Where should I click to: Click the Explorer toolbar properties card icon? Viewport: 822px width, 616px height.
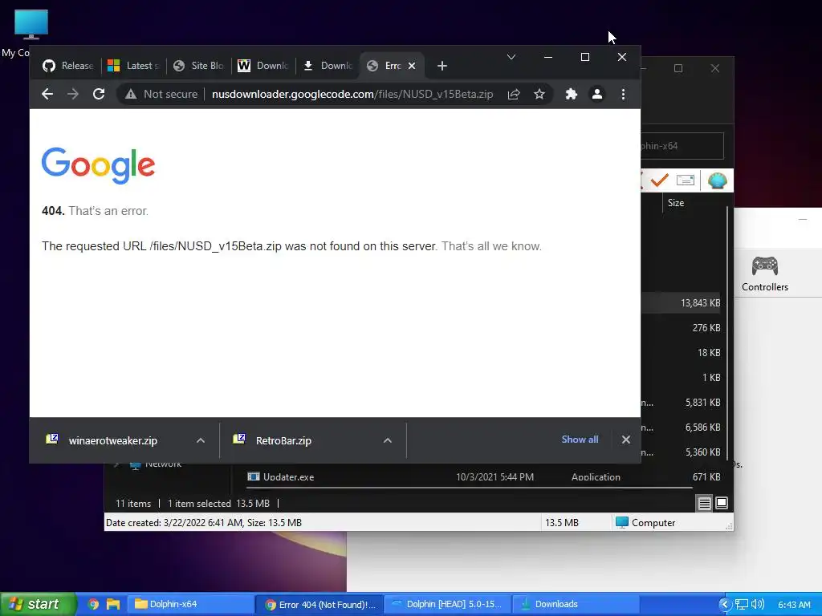(x=686, y=180)
